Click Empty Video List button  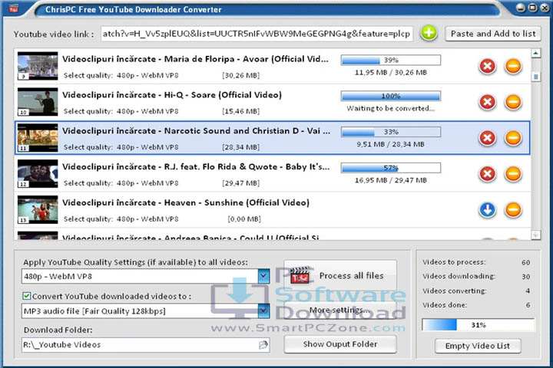[478, 346]
